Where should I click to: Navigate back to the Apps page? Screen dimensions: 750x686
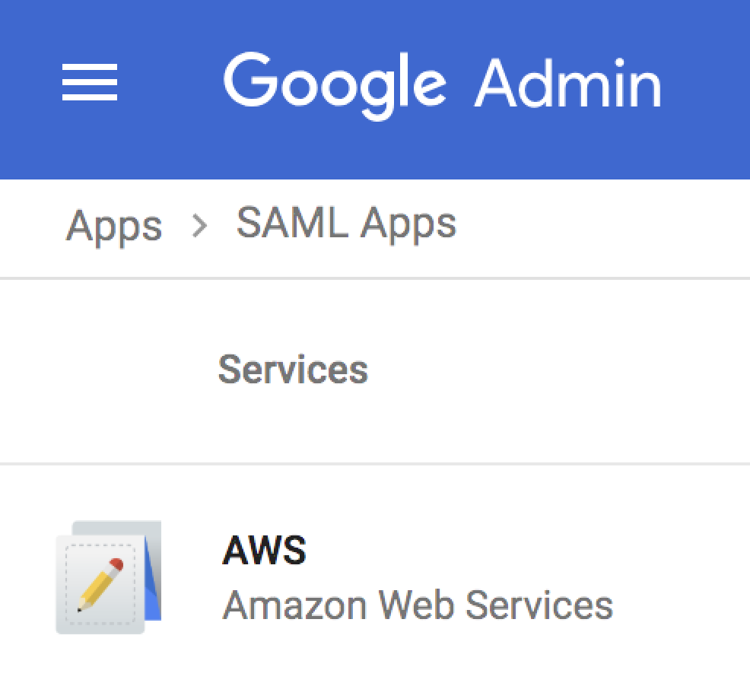pos(114,226)
